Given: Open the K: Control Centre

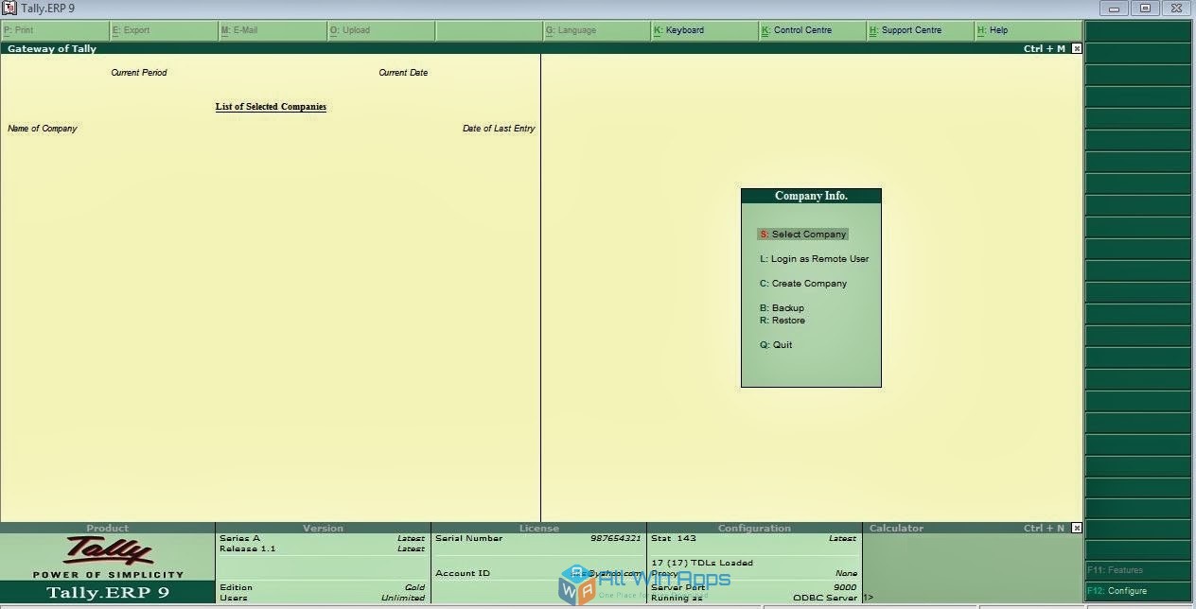Looking at the screenshot, I should point(813,30).
